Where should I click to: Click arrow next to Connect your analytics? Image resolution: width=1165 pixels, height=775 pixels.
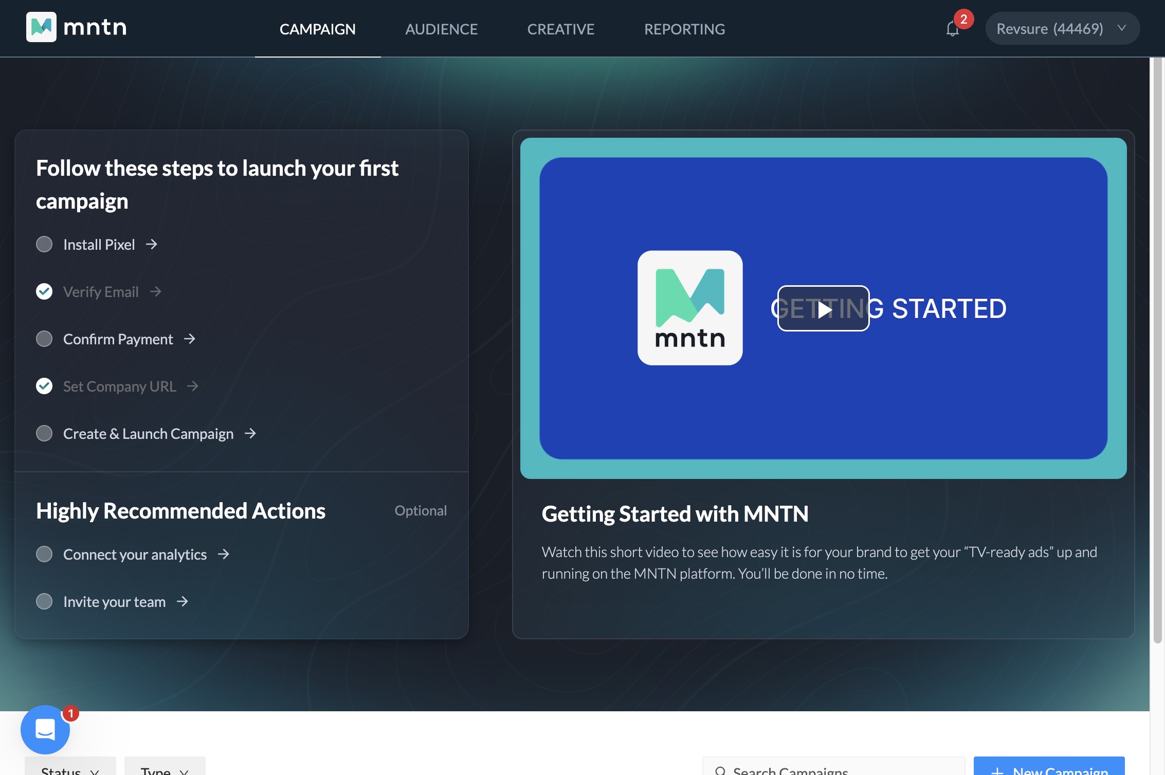point(224,554)
